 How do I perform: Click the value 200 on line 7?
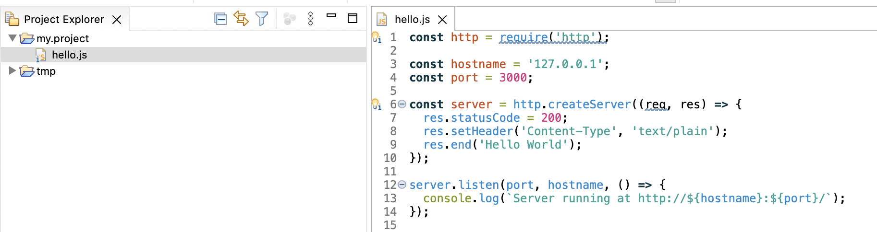(x=551, y=118)
